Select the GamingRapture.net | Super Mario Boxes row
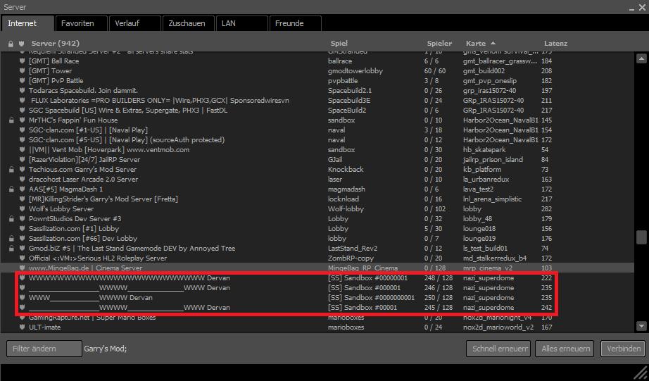This screenshot has height=381, width=649. click(x=317, y=318)
